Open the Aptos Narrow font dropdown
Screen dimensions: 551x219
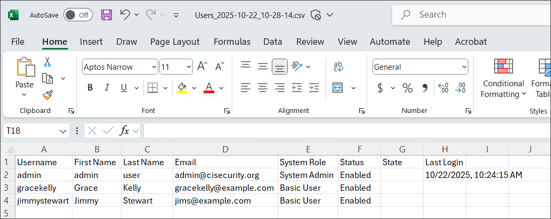154,67
